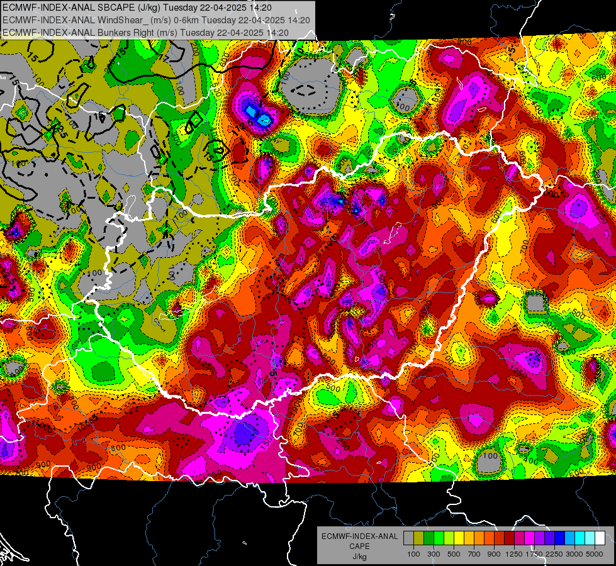This screenshot has height=566, width=616.
Task: Click the dark maroon legend swatch
Action: tap(510, 538)
